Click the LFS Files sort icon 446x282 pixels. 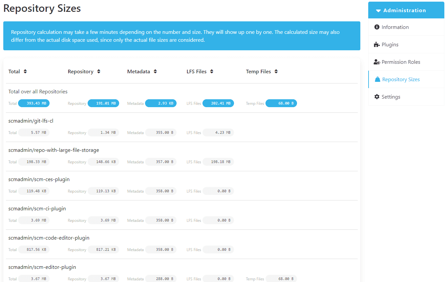click(211, 71)
